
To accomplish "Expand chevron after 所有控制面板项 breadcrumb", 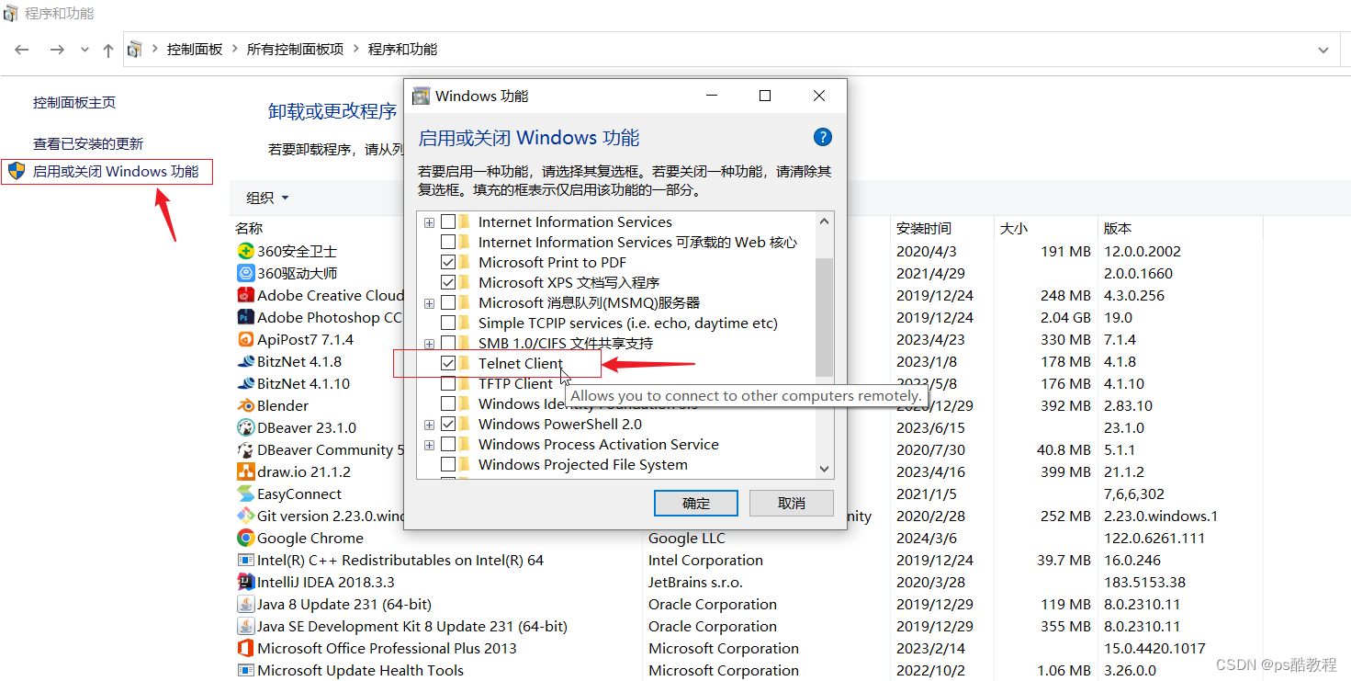I will coord(356,50).
